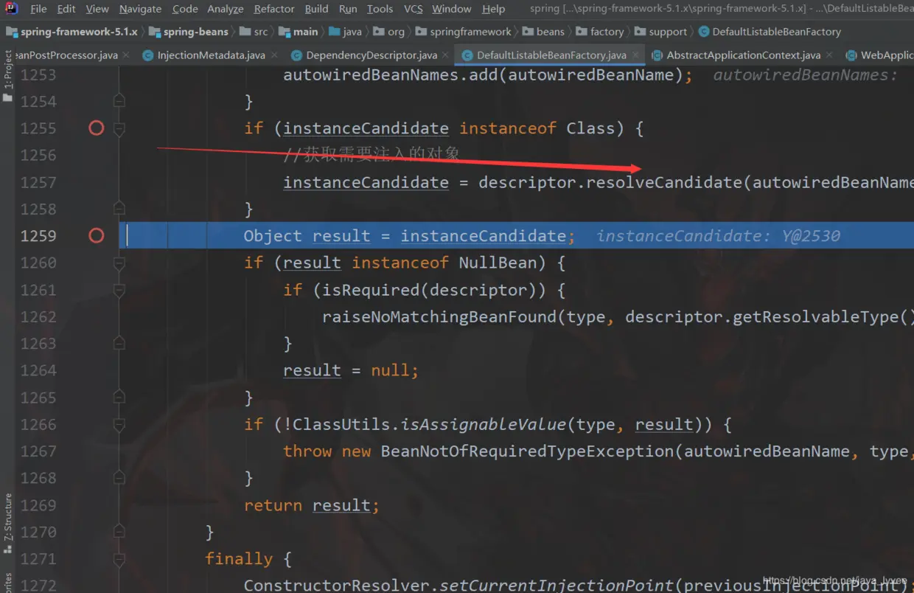The width and height of the screenshot is (914, 593).
Task: Click the fold end marker on line 1254
Action: click(x=119, y=101)
